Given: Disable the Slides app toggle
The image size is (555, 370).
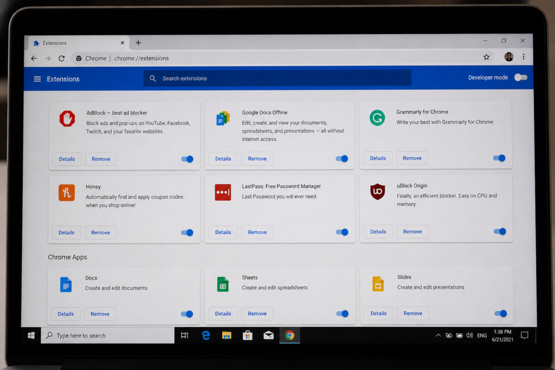Looking at the screenshot, I should pos(501,314).
